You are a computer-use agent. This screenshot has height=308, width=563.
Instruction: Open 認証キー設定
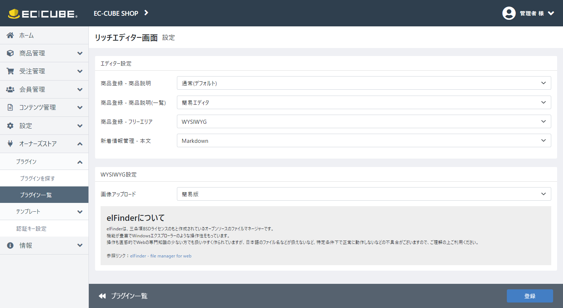[x=44, y=229]
